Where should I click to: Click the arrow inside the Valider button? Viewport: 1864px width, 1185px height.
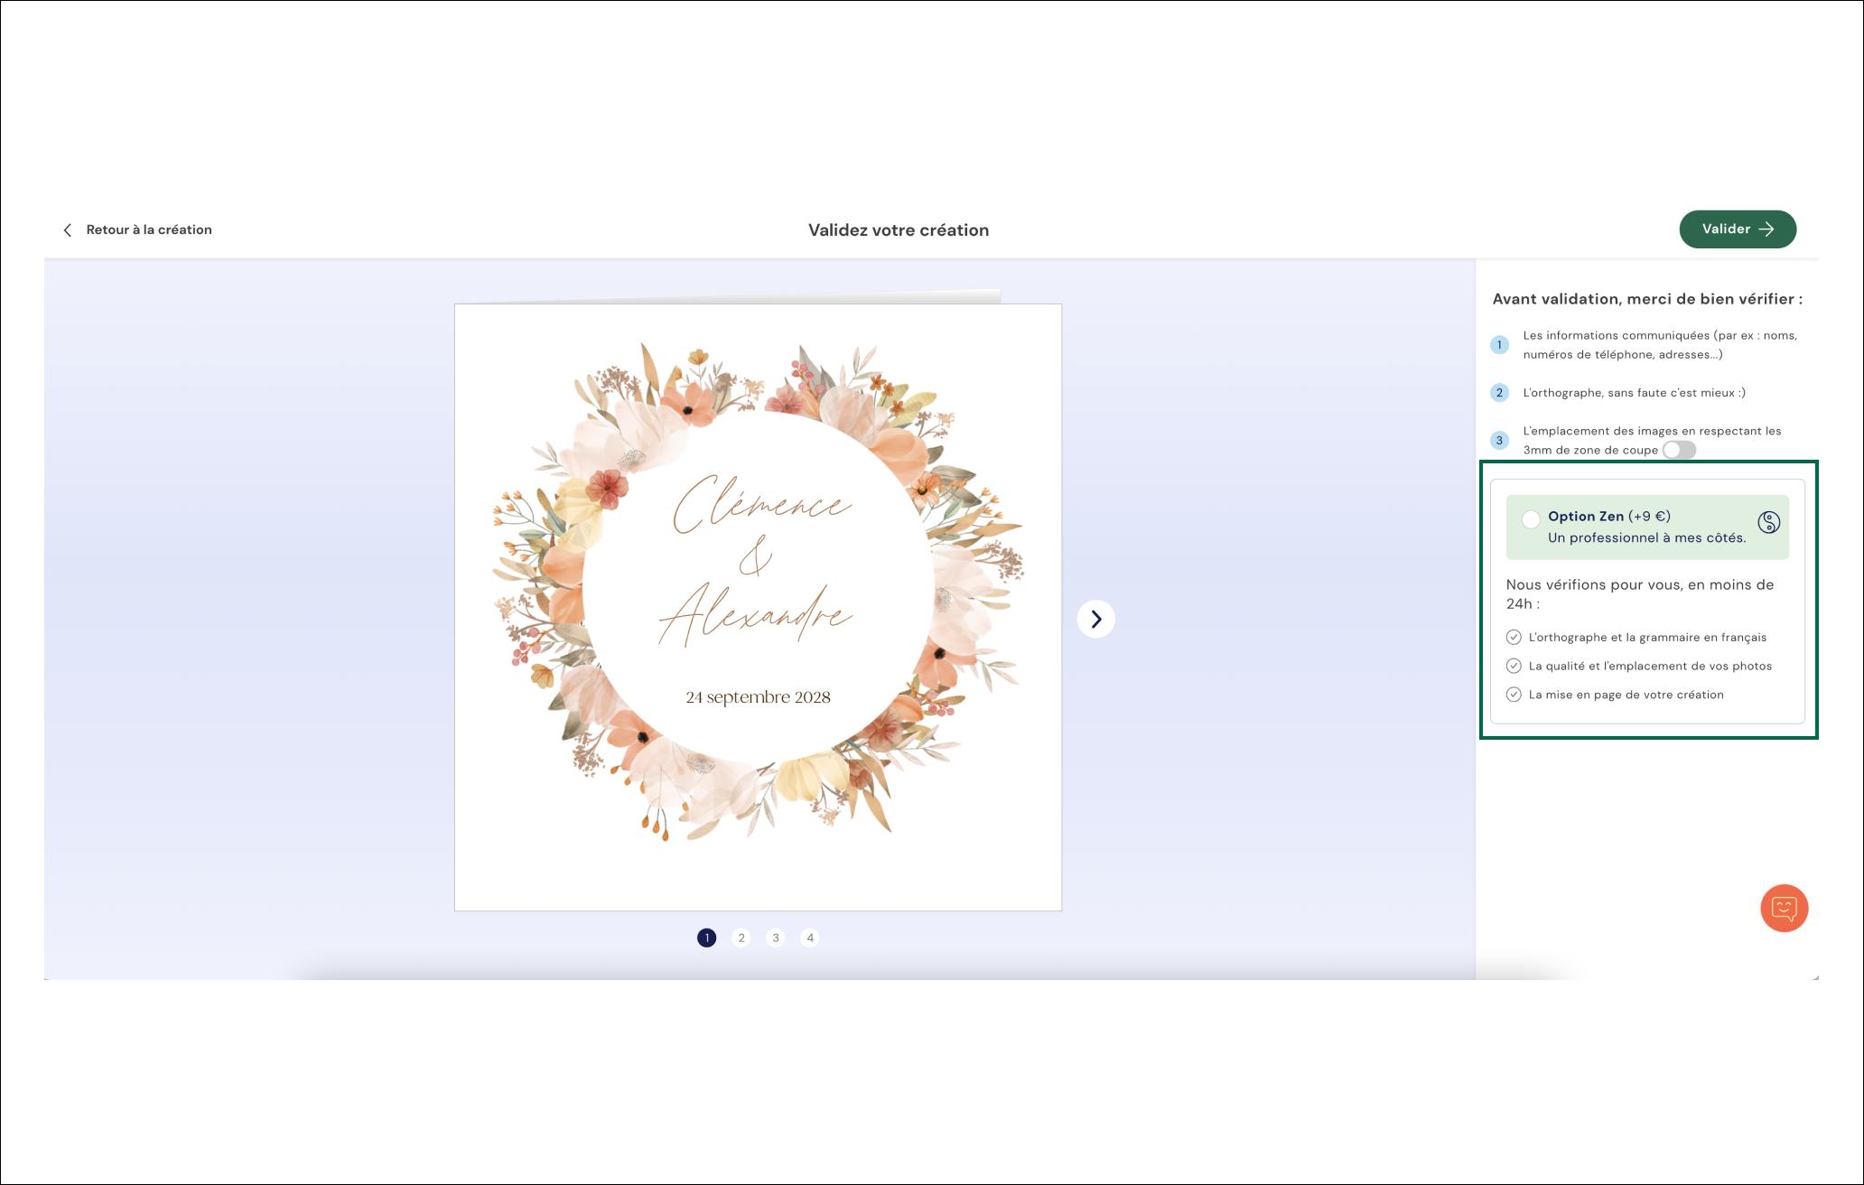click(x=1766, y=229)
